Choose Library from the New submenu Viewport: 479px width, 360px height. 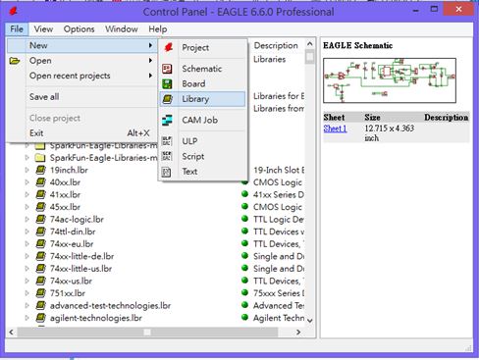202,99
